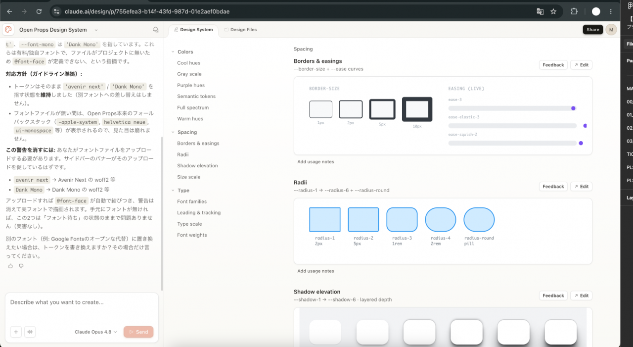Give thumbs down to the assistant reply
The height and width of the screenshot is (347, 633).
[x=21, y=266]
